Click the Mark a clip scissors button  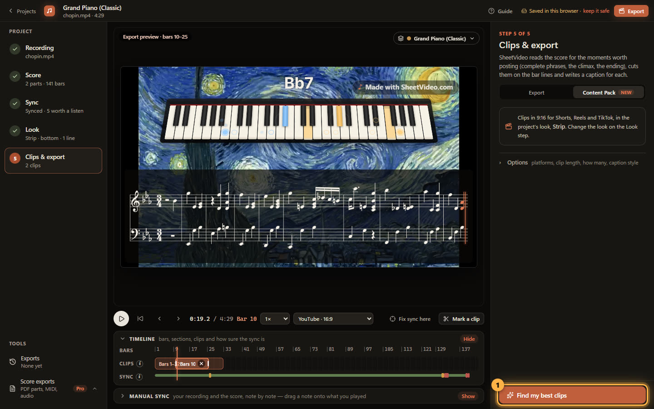(x=461, y=319)
